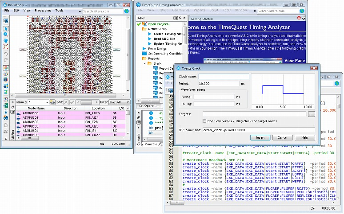Click the undo arrow in Pin Planner toolbar
The height and width of the screenshot is (214, 344).
[6, 54]
